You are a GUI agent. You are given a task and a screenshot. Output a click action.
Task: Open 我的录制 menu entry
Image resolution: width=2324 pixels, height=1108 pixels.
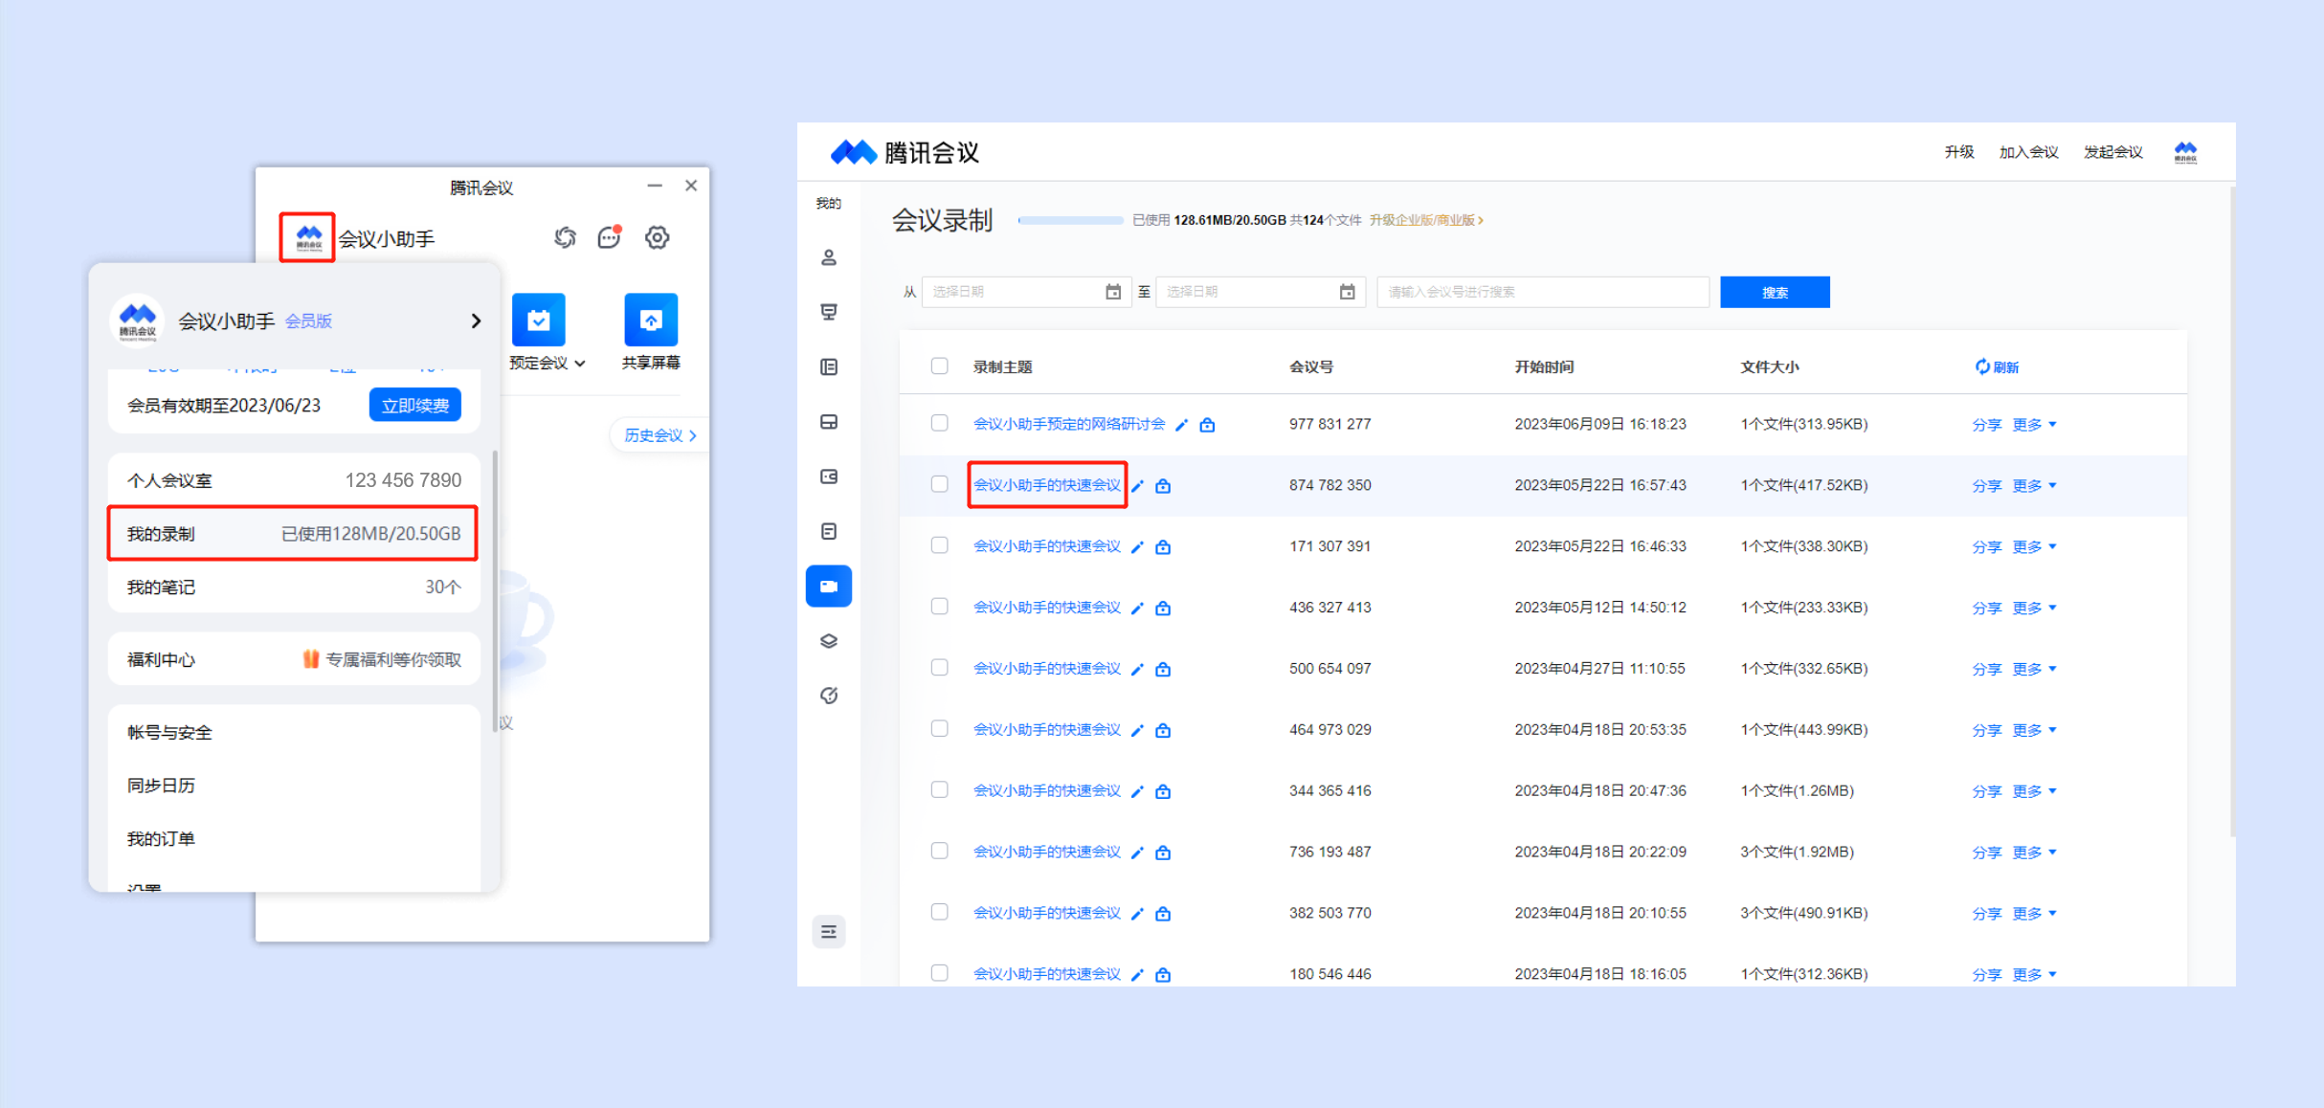coord(293,534)
